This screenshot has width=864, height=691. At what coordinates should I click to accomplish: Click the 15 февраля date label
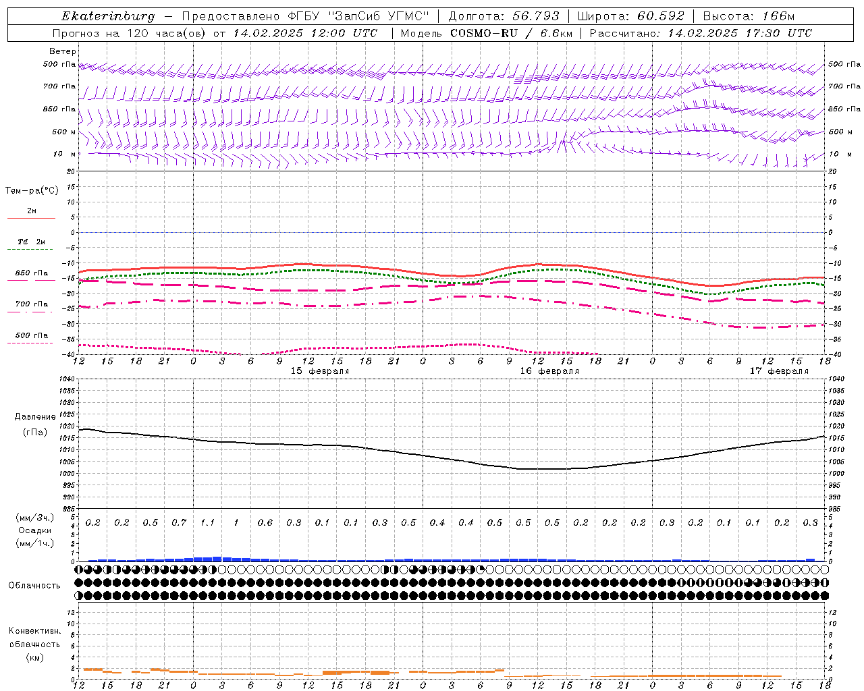click(x=320, y=371)
